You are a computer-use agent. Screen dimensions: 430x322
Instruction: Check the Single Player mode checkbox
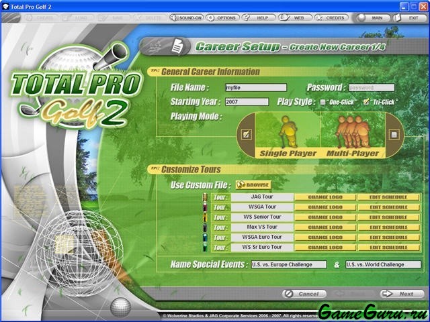246,134
